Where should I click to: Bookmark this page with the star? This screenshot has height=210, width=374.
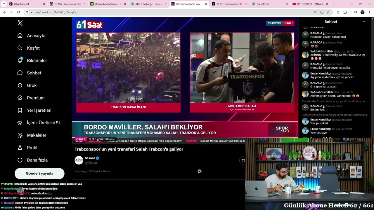pyautogui.click(x=328, y=12)
